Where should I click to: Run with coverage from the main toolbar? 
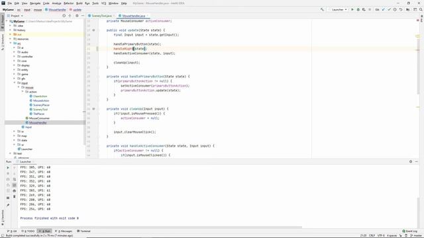(364, 9)
